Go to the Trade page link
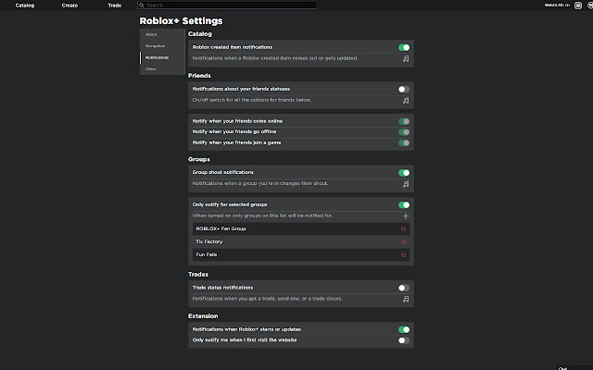Image resolution: width=593 pixels, height=370 pixels. point(114,6)
